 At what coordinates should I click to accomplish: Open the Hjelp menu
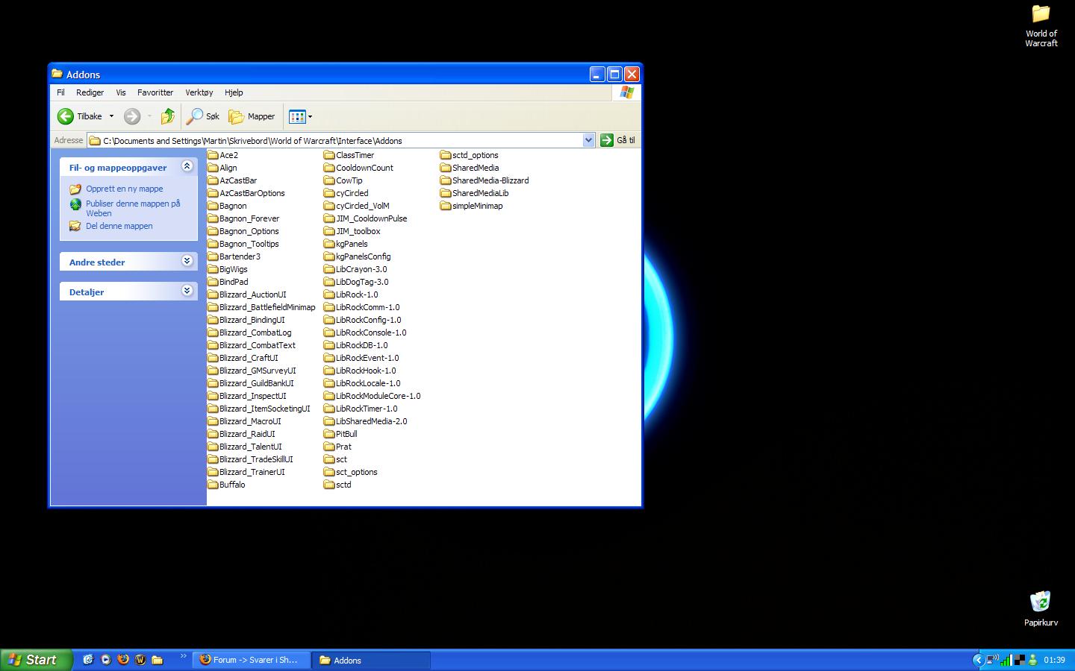tap(234, 92)
